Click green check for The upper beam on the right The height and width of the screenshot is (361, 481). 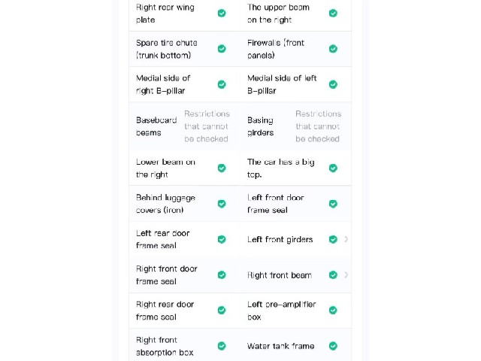click(333, 14)
